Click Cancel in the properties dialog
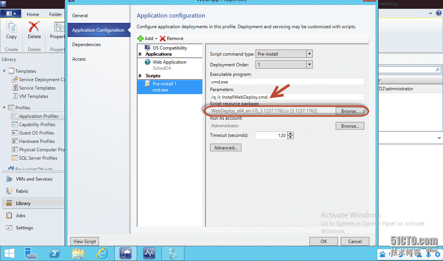 (x=354, y=242)
